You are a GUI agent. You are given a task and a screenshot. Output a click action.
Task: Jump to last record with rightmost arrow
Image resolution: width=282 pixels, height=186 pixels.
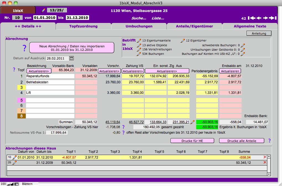coord(273,18)
